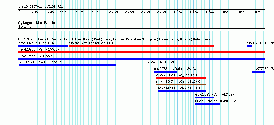Click the 51710k ruler tick label
274x125 pixels.
(82, 12)
